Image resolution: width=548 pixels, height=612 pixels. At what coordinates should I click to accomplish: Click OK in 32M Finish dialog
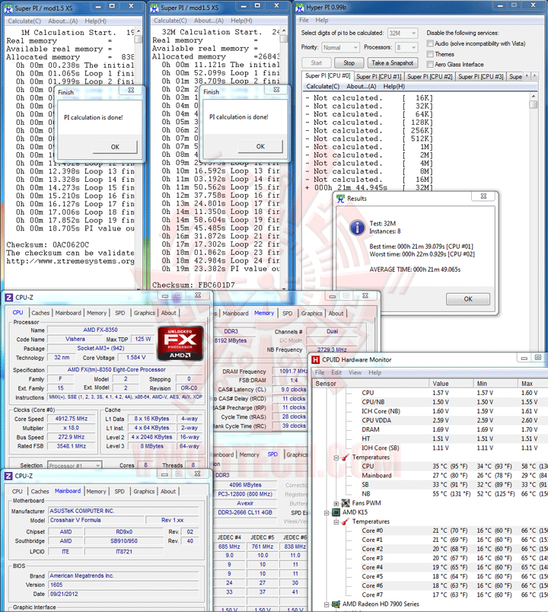260,146
